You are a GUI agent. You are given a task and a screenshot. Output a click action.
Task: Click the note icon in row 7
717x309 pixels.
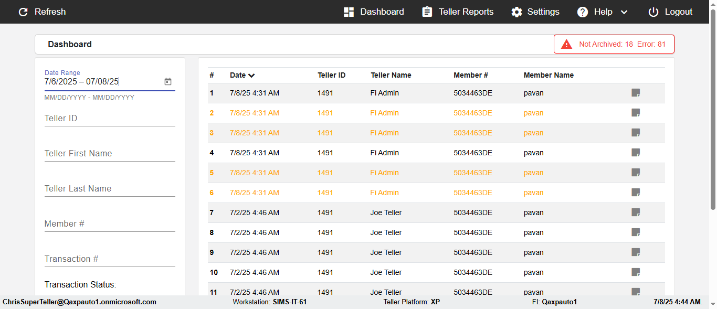pos(636,212)
